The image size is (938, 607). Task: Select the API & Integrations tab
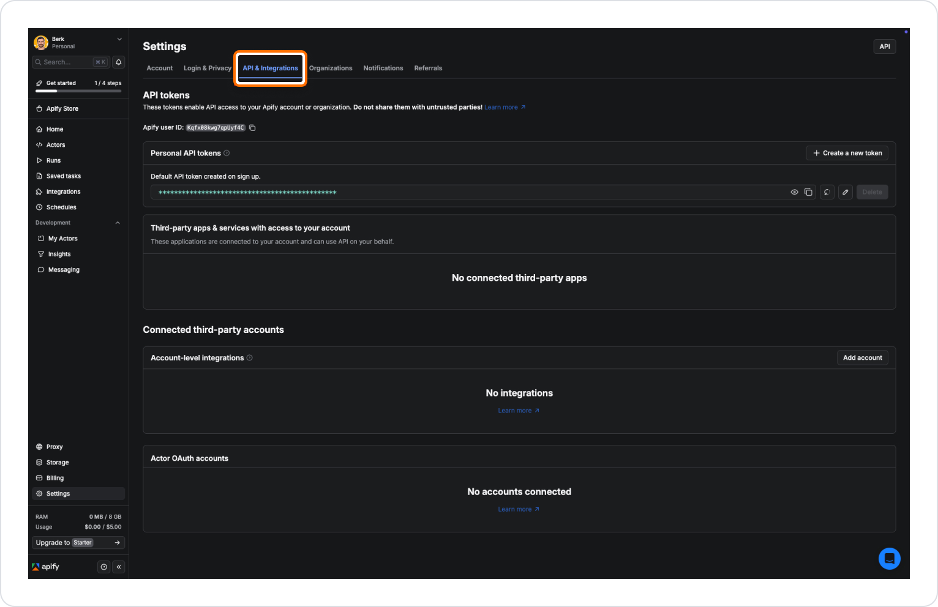click(270, 68)
